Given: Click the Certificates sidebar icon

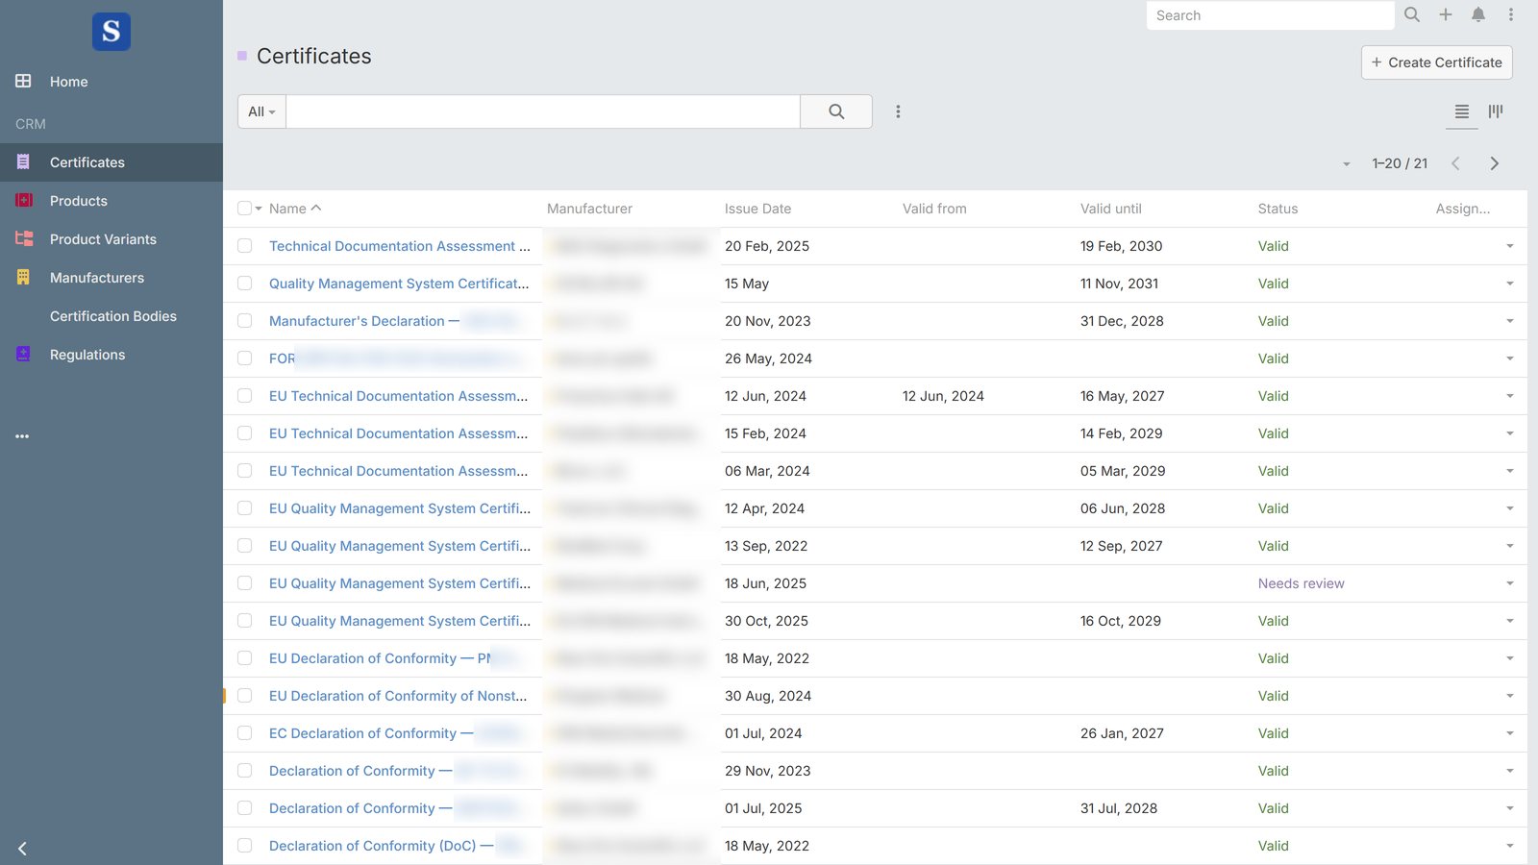Looking at the screenshot, I should tap(23, 162).
